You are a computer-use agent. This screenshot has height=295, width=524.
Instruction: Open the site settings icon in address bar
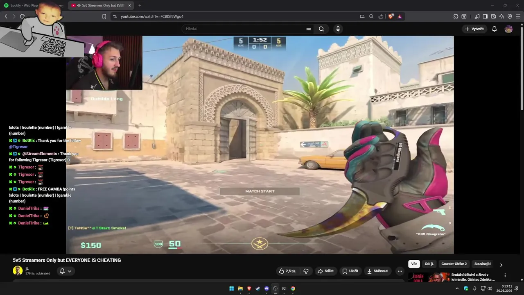(x=115, y=16)
